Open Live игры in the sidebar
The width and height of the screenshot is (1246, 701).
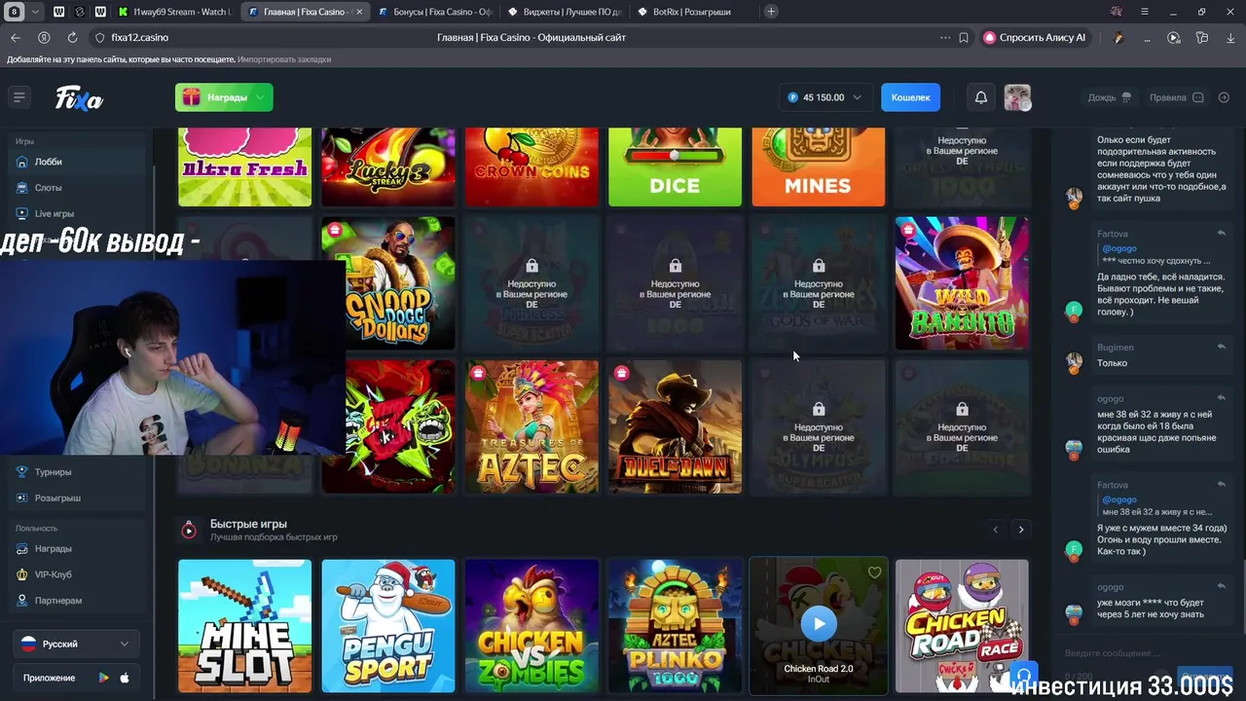tap(78, 213)
